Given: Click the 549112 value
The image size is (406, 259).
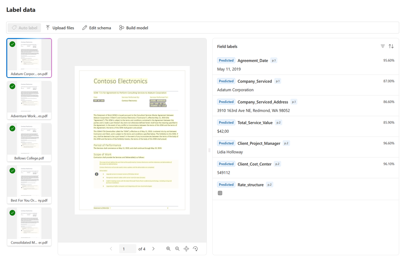Looking at the screenshot, I should (223, 173).
